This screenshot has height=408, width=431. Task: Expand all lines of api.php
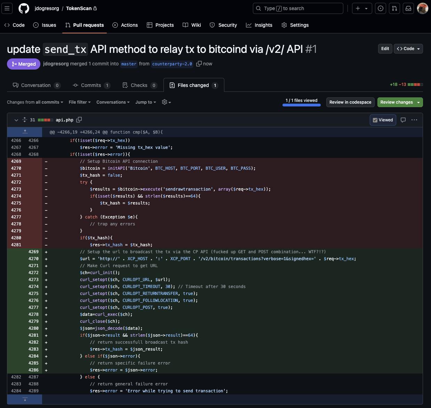(25, 120)
